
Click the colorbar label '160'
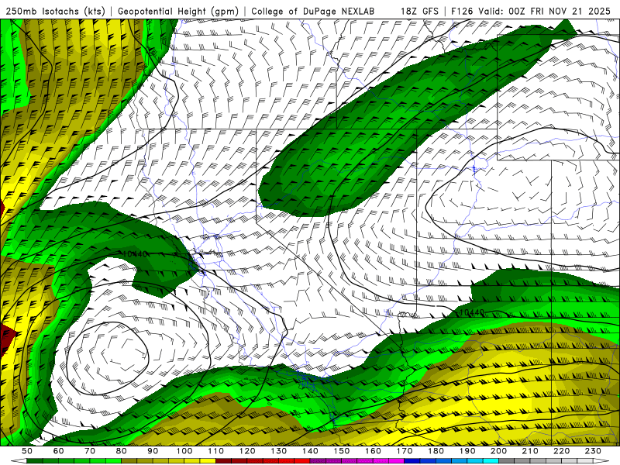[x=373, y=451]
